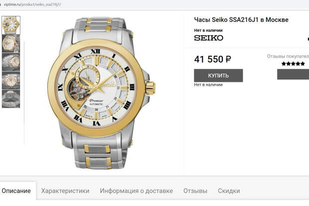The width and height of the screenshot is (309, 206).
Task: Click the large main watch image
Action: click(x=102, y=93)
